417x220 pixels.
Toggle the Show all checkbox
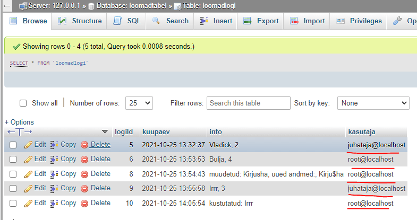(23, 103)
